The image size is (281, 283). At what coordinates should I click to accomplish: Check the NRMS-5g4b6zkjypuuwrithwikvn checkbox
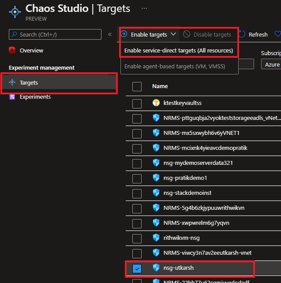pyautogui.click(x=137, y=209)
